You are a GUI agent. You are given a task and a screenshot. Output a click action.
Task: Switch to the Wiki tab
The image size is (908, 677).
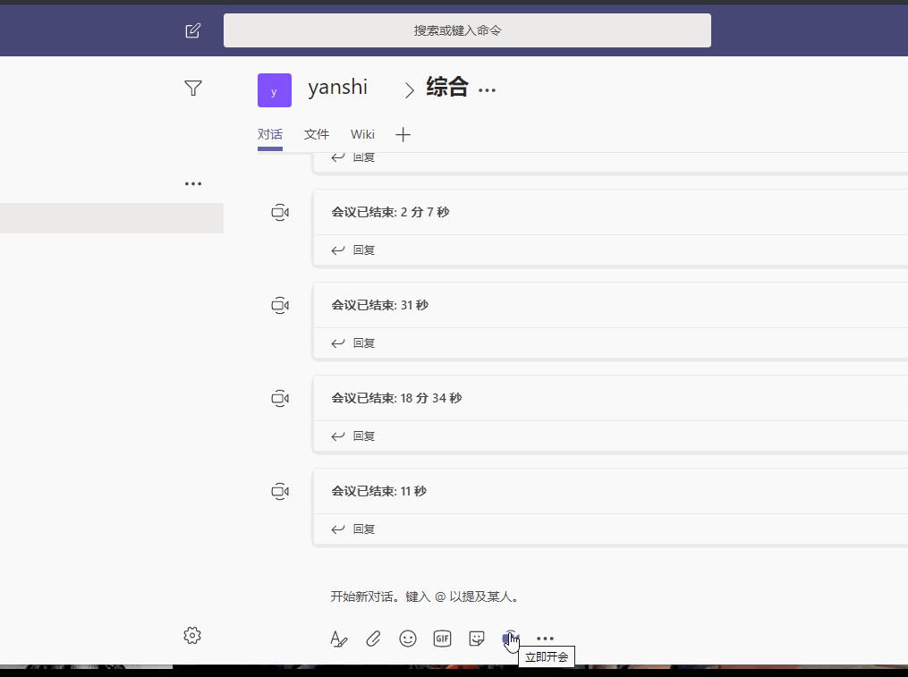point(362,134)
